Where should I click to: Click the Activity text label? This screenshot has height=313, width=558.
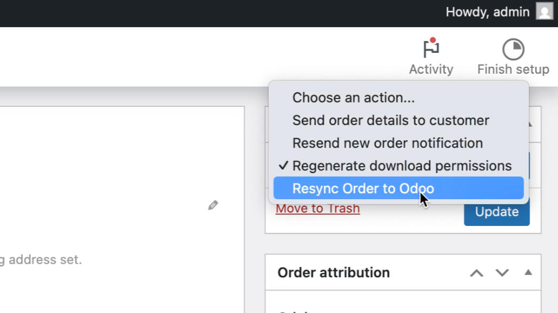click(x=431, y=69)
